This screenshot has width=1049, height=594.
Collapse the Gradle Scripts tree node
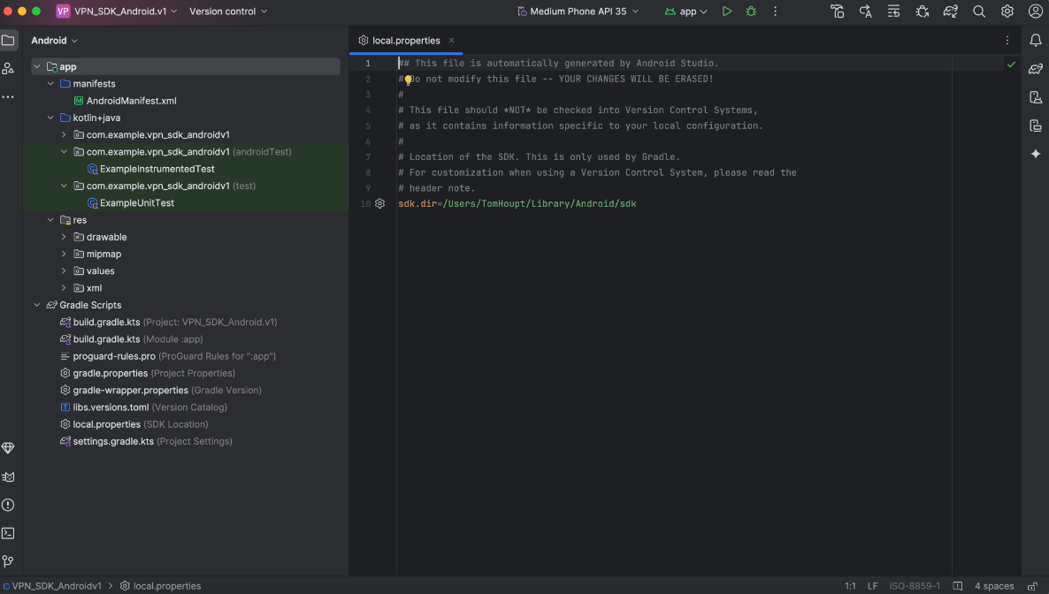pyautogui.click(x=37, y=305)
